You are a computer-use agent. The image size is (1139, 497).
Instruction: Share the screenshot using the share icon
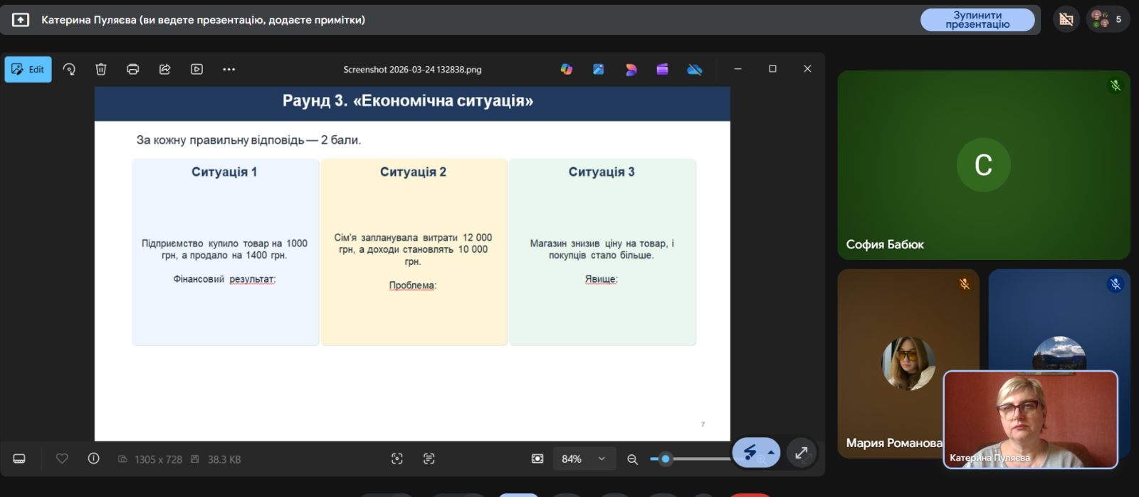click(x=165, y=70)
